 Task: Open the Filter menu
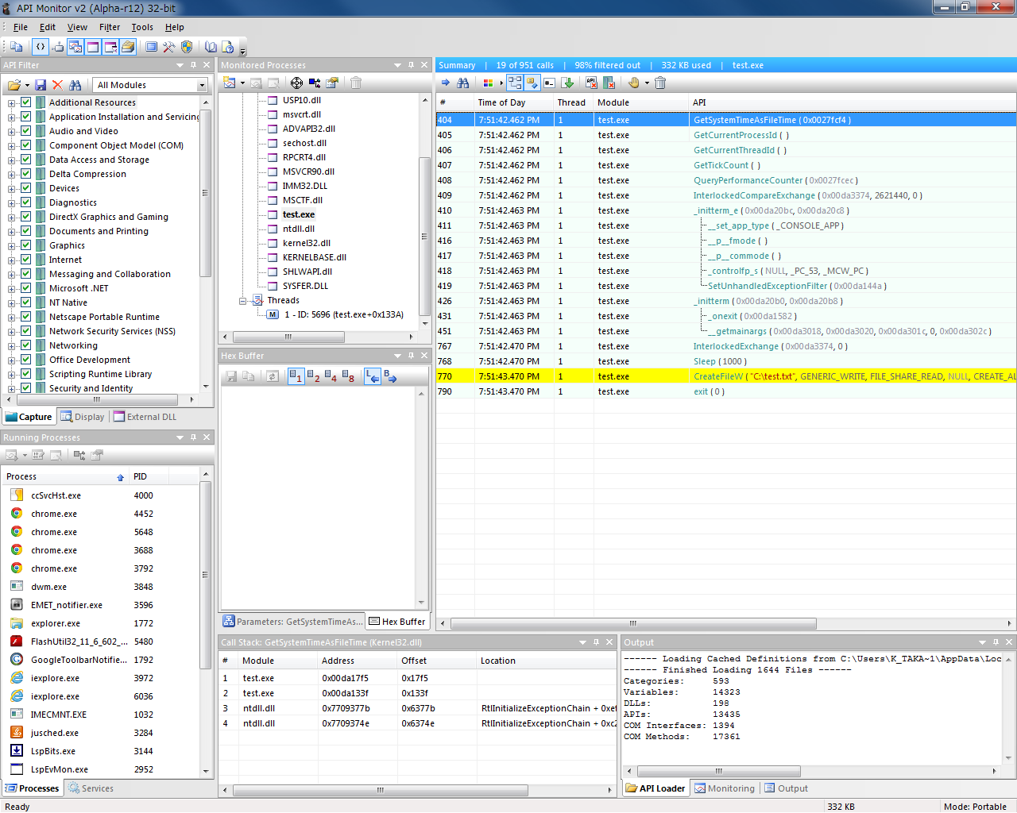coord(110,27)
